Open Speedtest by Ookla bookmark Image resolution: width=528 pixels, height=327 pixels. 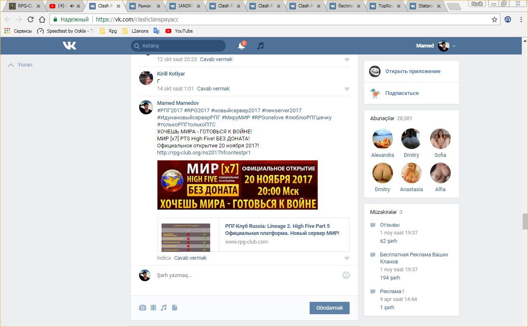point(65,31)
